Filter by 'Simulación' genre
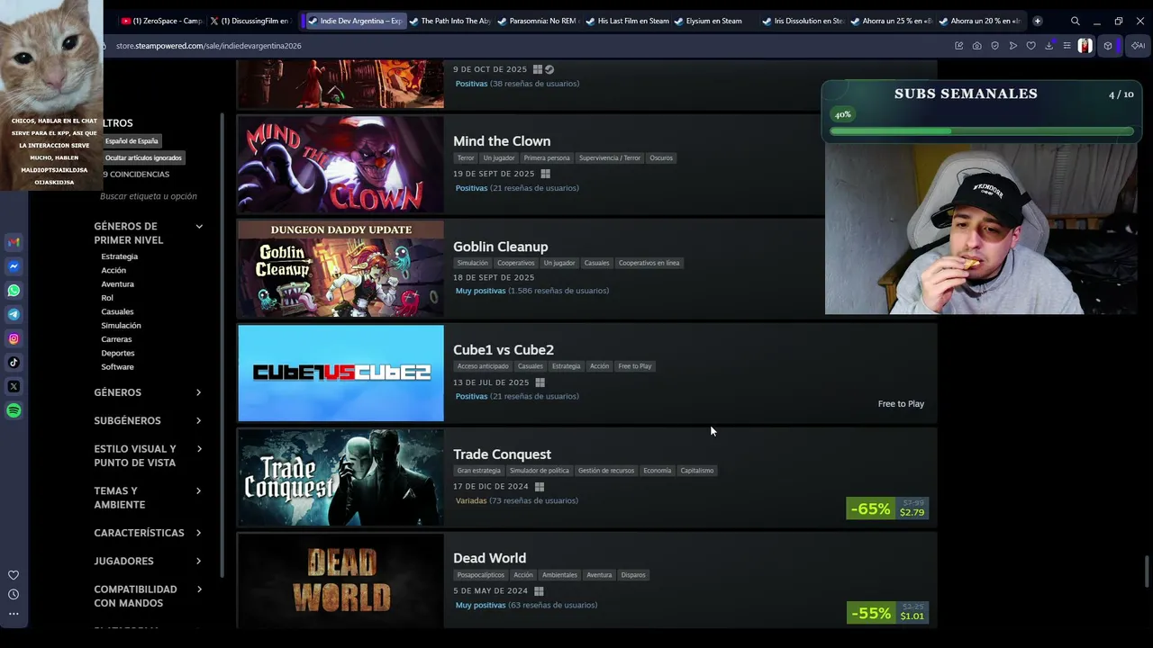The height and width of the screenshot is (648, 1153). pos(121,326)
